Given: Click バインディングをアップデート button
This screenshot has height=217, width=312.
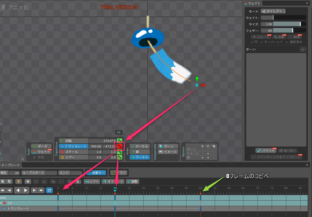Looking at the screenshot, I should click(x=276, y=157).
